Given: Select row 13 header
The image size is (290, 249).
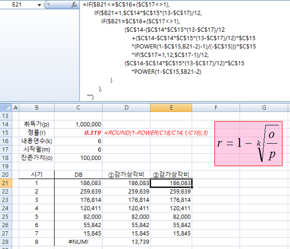Looking at the screenshot, I should (6, 116).
